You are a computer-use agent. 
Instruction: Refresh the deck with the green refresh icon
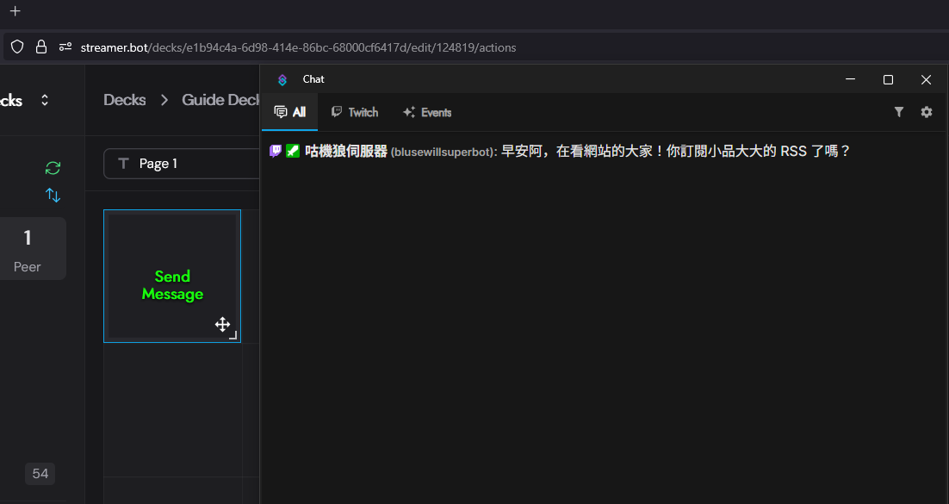[53, 167]
